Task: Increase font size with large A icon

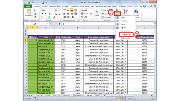Action: point(56,14)
